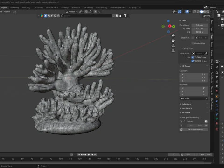Open orange Object properties tab
This screenshot has width=224, height=168.
pos(217,97)
